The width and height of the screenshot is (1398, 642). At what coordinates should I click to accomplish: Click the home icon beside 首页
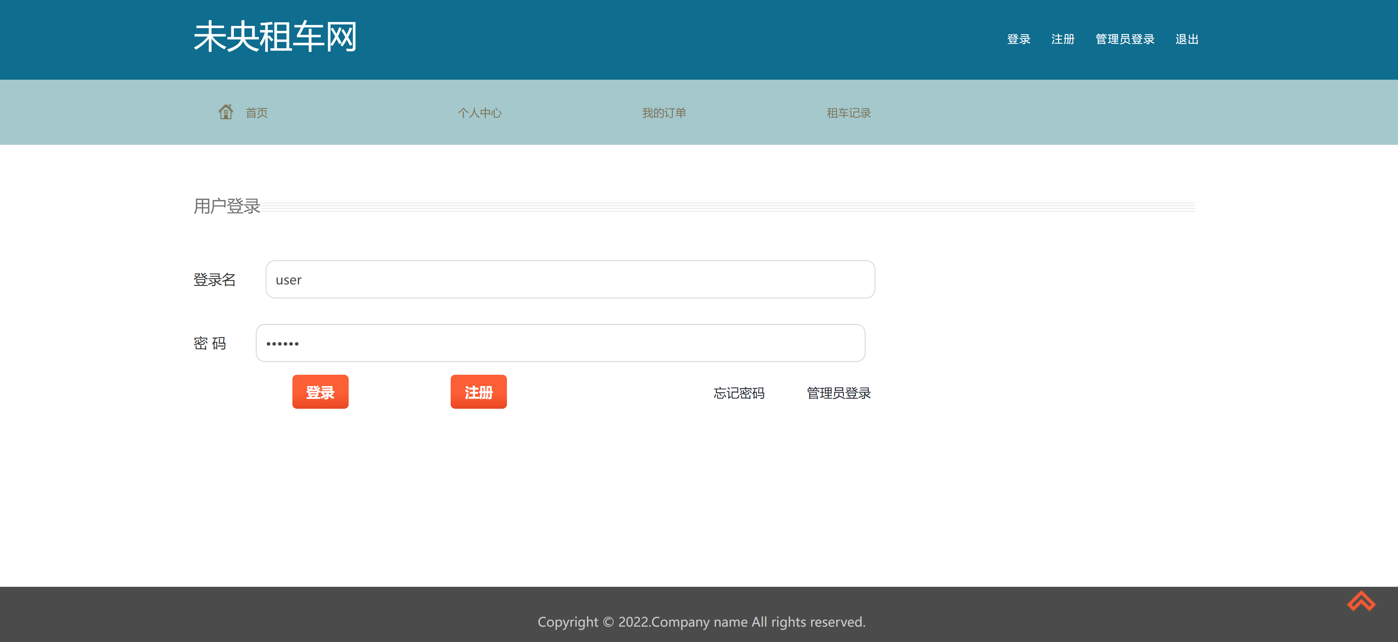coord(226,112)
